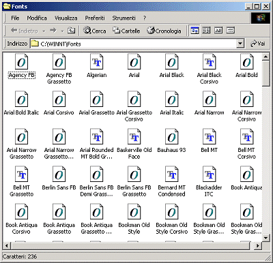Click the Up one level folder icon
Image resolution: width=273 pixels, height=263 pixels.
point(71,31)
